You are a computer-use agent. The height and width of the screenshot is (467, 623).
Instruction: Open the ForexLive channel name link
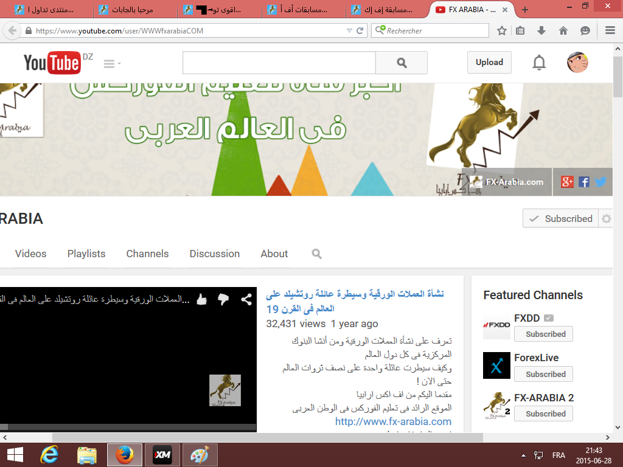coord(537,358)
